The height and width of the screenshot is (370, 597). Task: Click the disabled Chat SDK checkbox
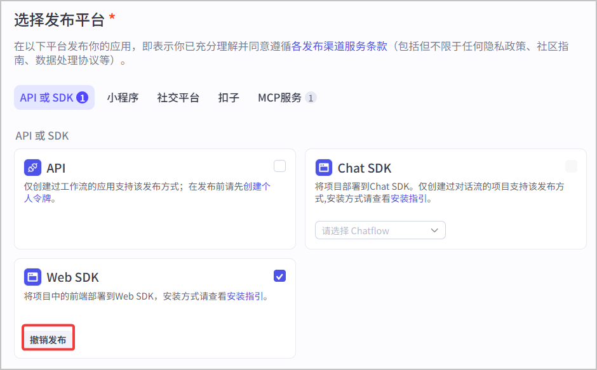coord(571,166)
